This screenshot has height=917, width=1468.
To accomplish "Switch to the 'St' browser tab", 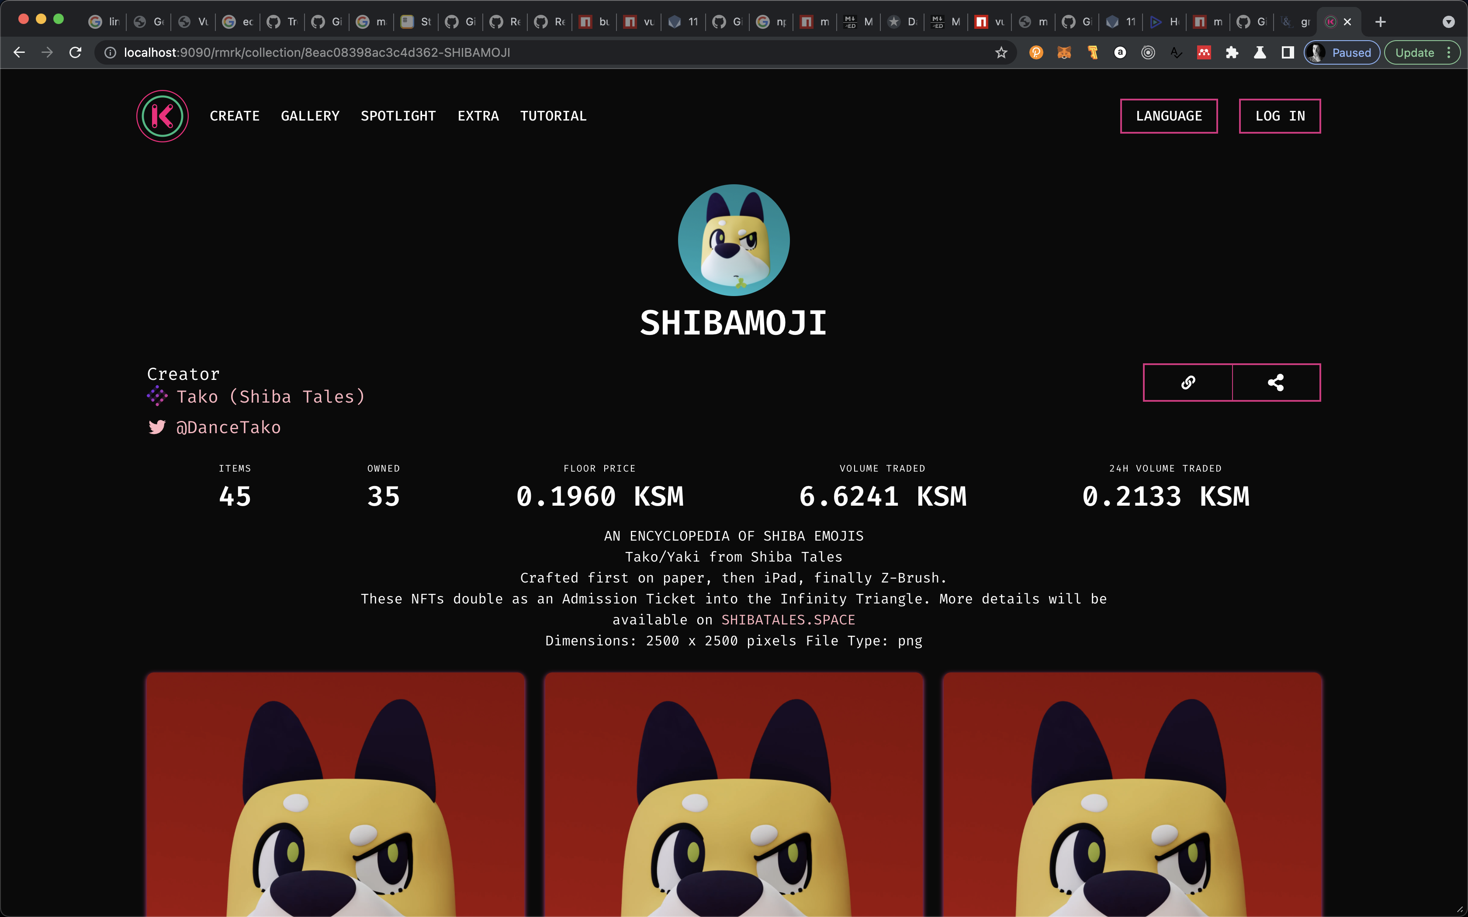I will click(416, 22).
